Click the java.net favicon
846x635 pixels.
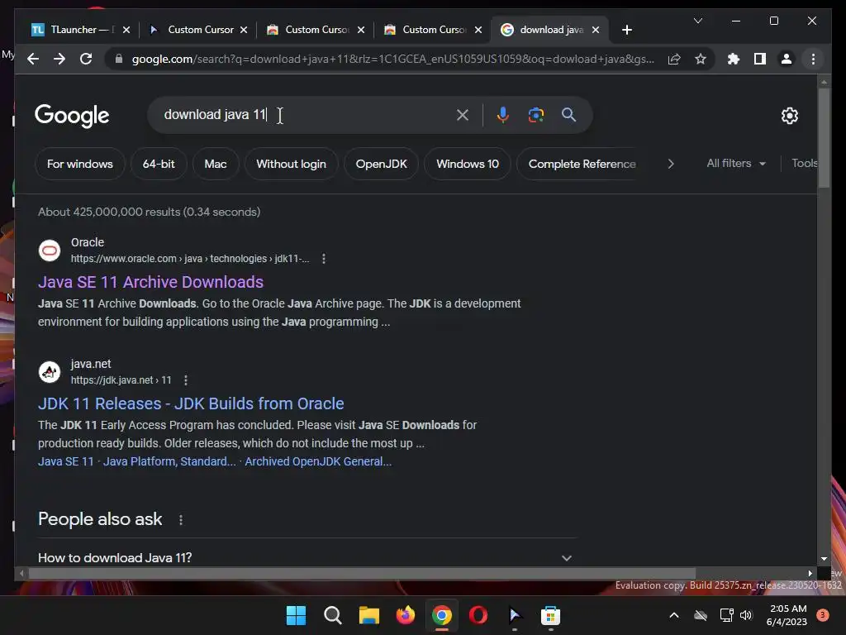(50, 372)
